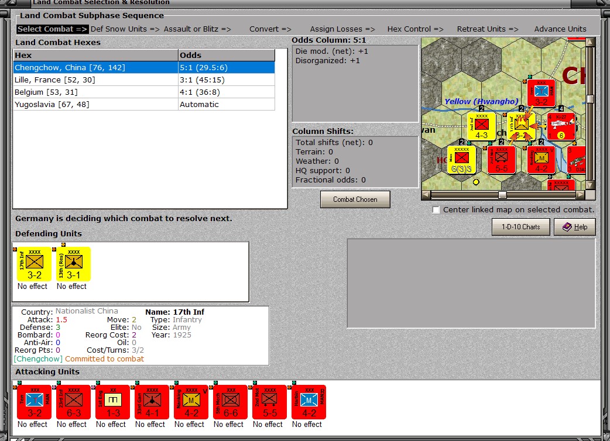Click the Fractional odds: 0 line

(331, 180)
